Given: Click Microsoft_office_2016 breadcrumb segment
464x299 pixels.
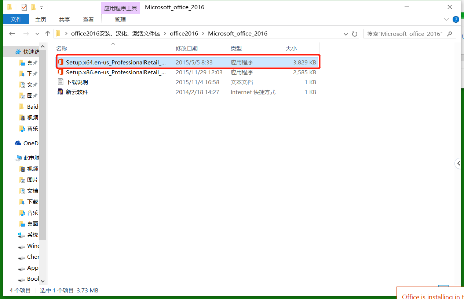Looking at the screenshot, I should tap(238, 33).
